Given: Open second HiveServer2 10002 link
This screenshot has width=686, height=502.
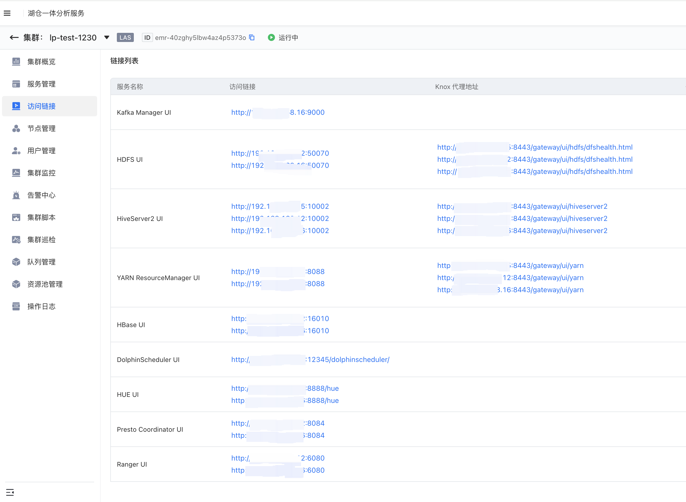Looking at the screenshot, I should point(280,218).
